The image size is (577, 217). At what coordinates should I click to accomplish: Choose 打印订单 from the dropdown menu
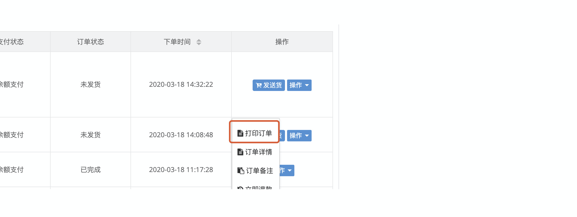pyautogui.click(x=254, y=133)
